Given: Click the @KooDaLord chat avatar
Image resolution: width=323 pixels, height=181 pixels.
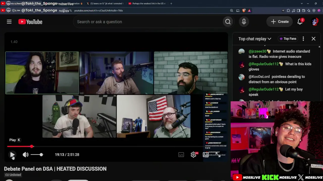Looking at the screenshot, I should coord(241,77).
